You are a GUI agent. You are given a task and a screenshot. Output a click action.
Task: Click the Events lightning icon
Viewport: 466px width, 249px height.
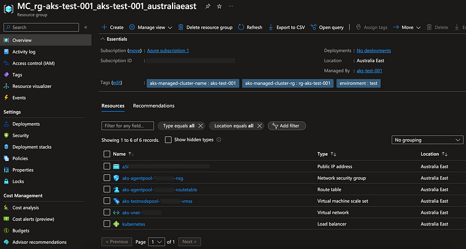pyautogui.click(x=6, y=98)
